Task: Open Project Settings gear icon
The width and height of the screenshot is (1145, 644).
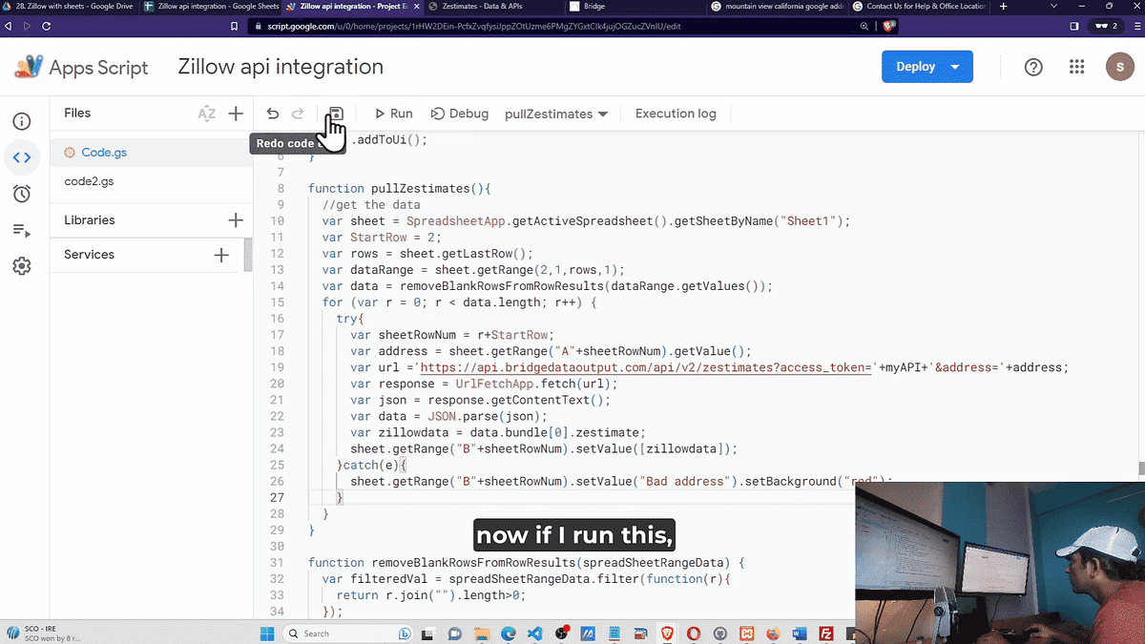Action: click(22, 266)
